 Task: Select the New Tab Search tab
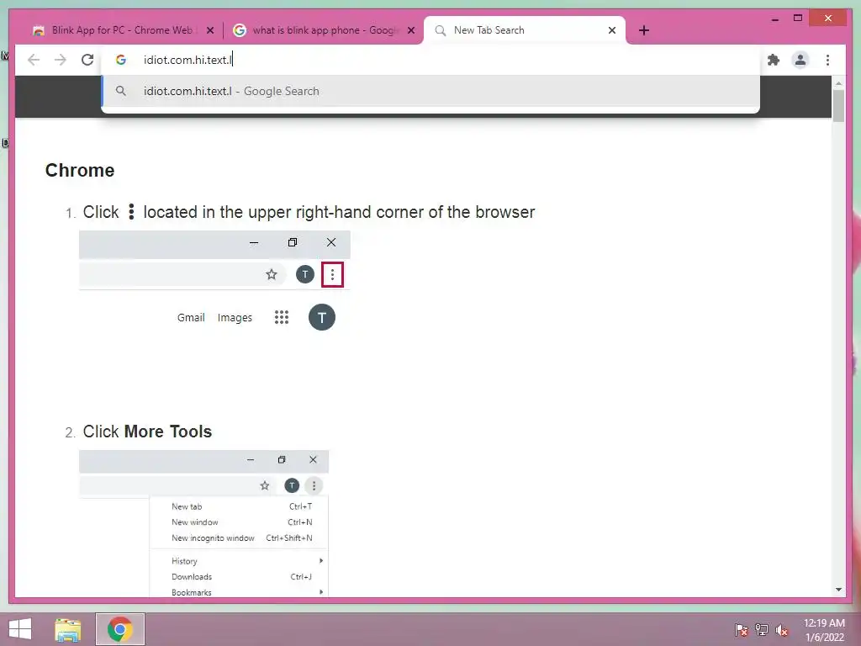pyautogui.click(x=525, y=30)
